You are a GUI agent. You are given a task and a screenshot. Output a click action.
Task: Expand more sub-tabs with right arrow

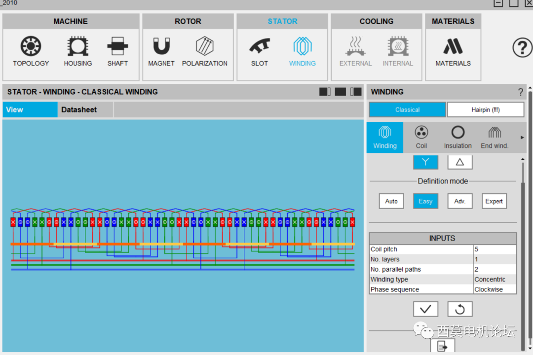point(522,138)
